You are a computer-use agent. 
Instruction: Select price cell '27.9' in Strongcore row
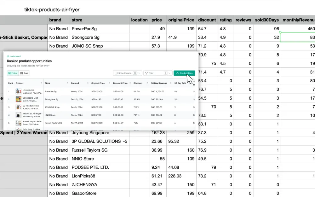(158, 38)
